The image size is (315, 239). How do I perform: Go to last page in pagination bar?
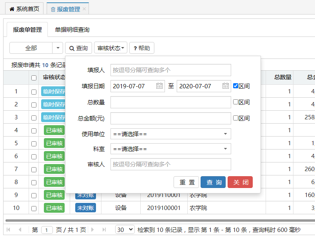(104, 230)
